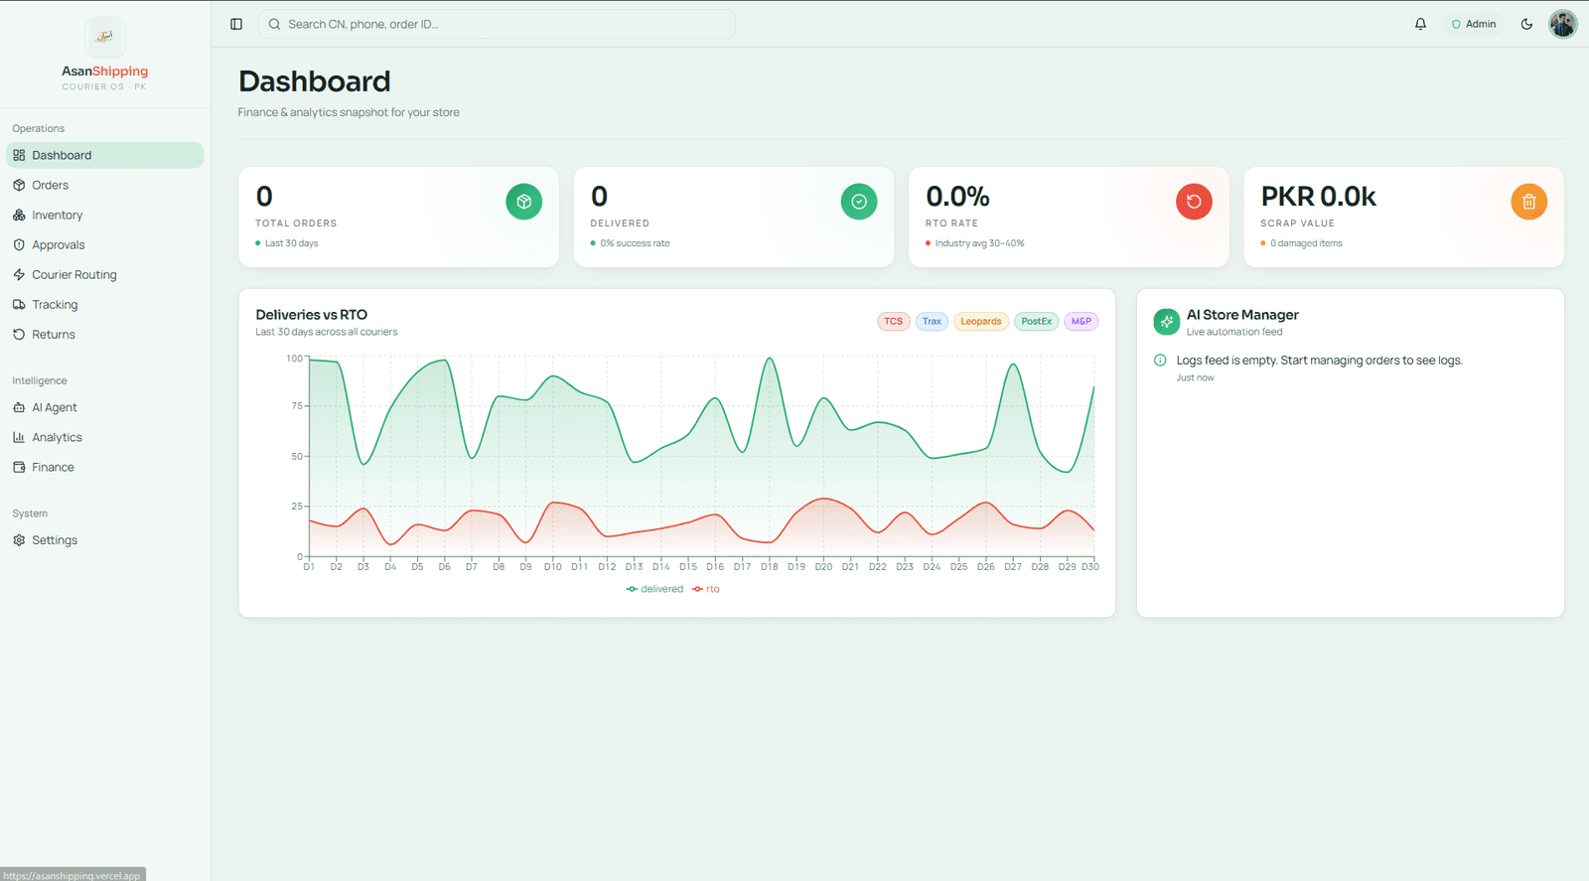Click the D15 label on chart axis
The height and width of the screenshot is (881, 1589).
pos(688,567)
